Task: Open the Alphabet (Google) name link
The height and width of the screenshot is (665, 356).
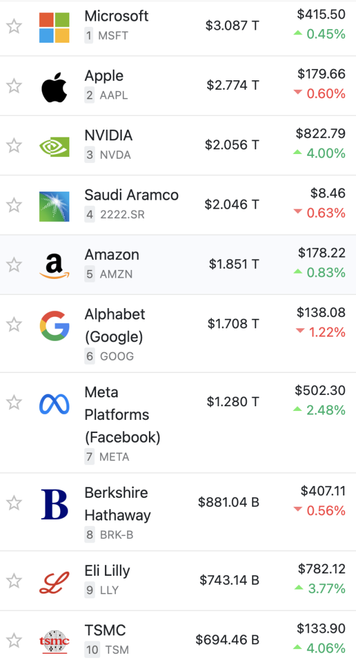Action: [x=115, y=325]
